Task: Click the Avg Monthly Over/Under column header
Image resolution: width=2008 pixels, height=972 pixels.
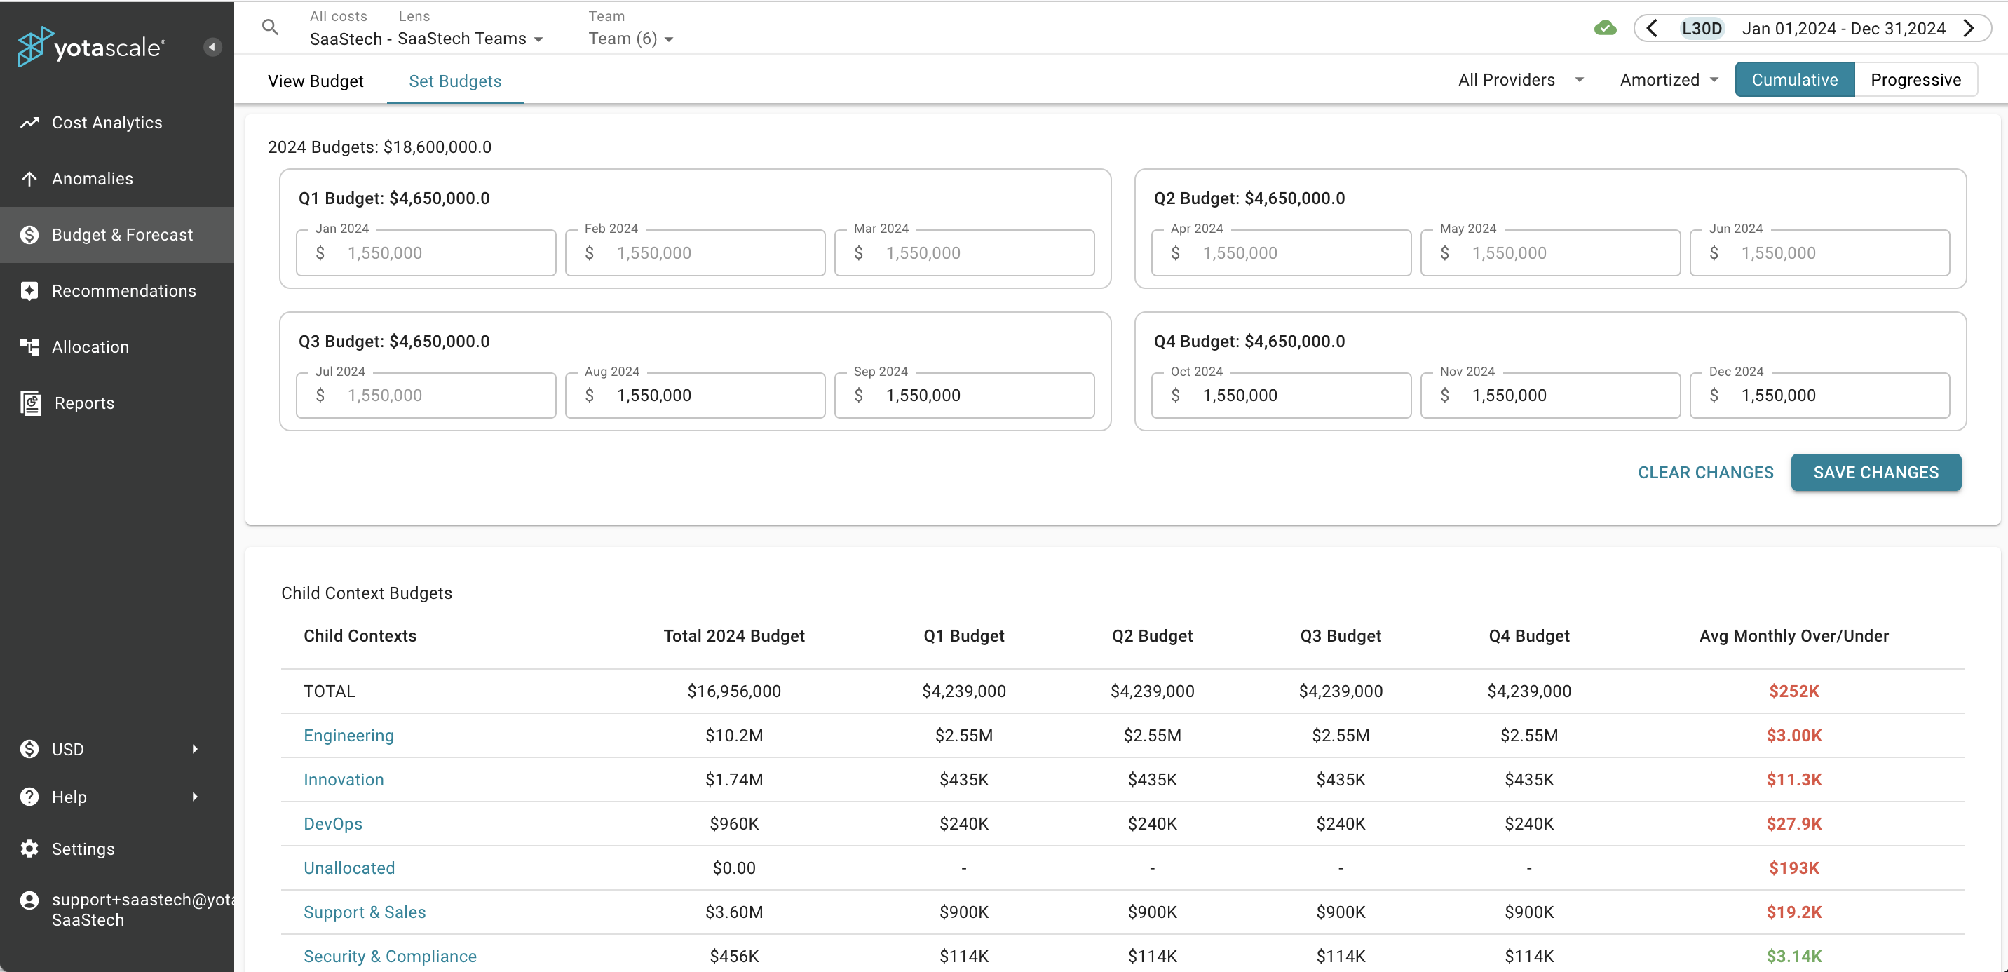Action: (x=1793, y=636)
